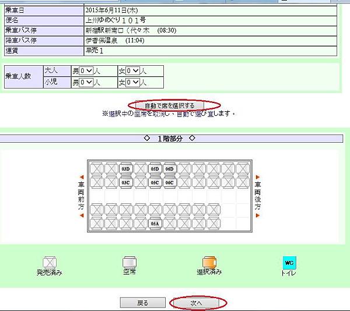Select available seat 03D

pos(125,169)
